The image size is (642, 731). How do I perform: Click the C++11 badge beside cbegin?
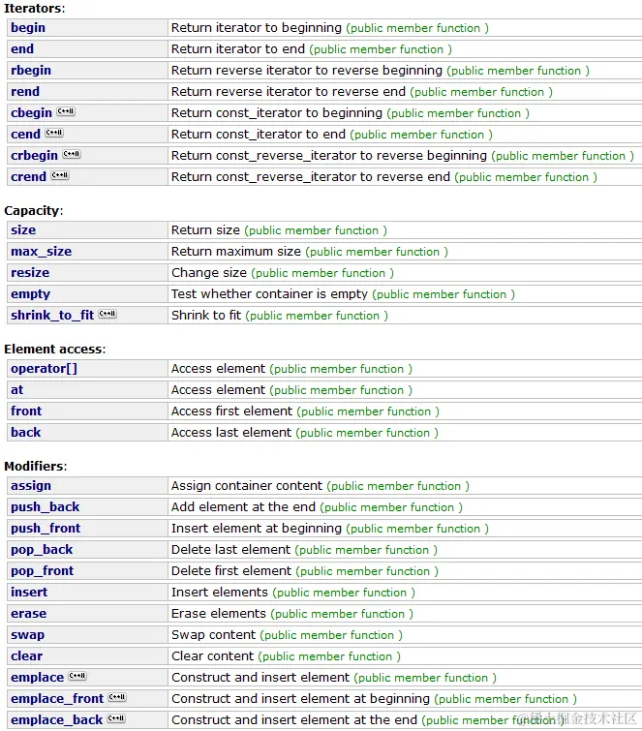pyautogui.click(x=66, y=111)
